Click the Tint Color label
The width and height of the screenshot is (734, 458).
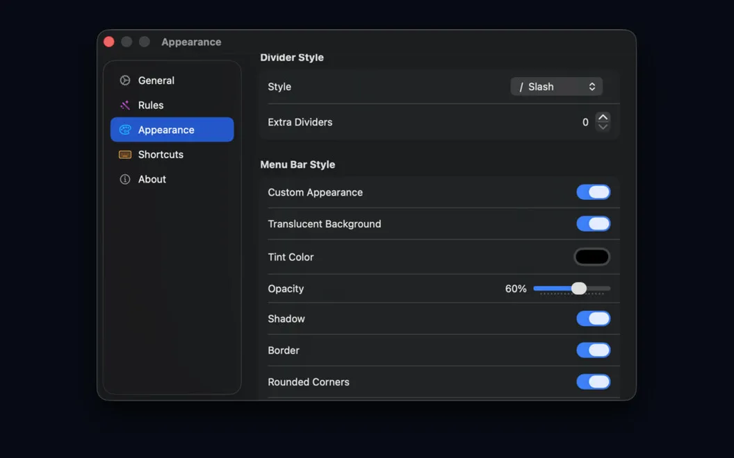click(291, 257)
